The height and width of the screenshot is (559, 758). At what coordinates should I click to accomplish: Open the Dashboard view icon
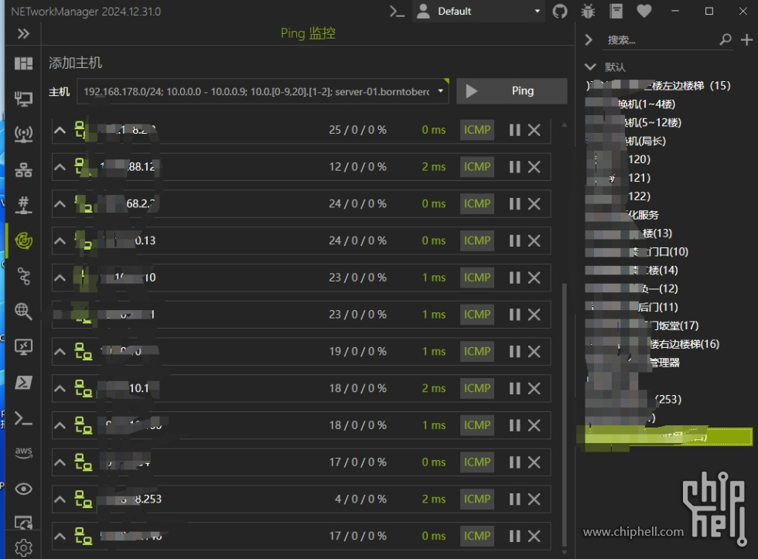[23, 63]
